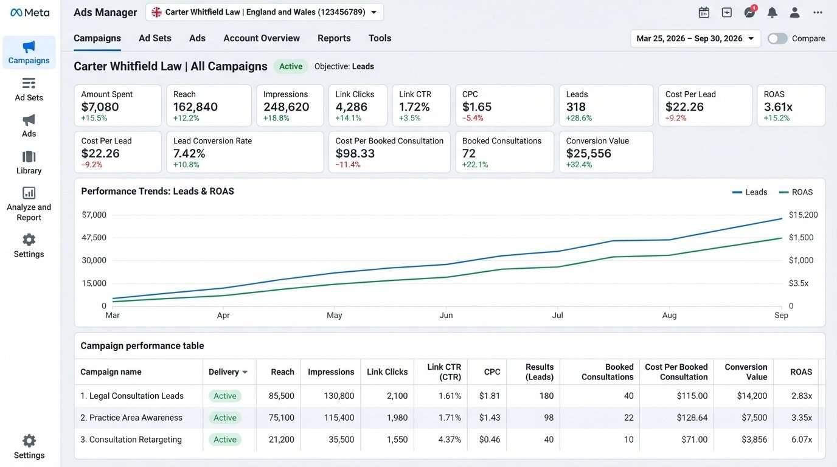Open the Tools tab
Image resolution: width=837 pixels, height=467 pixels.
click(x=380, y=38)
